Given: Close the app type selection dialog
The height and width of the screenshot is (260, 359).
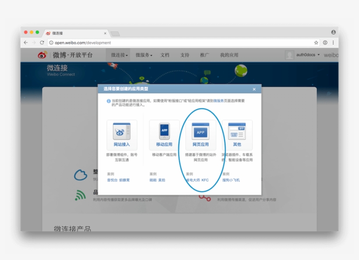Looking at the screenshot, I should 254,89.
